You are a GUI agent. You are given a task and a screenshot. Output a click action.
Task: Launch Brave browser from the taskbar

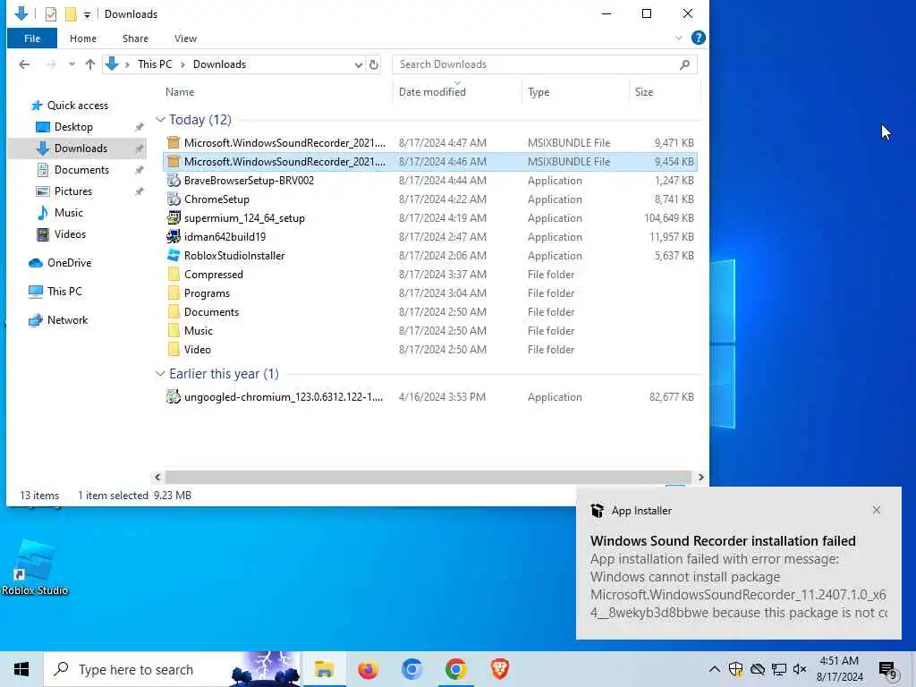[x=499, y=669]
